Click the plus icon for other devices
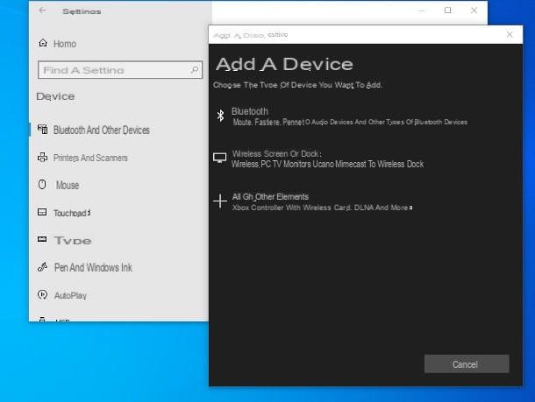The height and width of the screenshot is (402, 535). (x=220, y=201)
